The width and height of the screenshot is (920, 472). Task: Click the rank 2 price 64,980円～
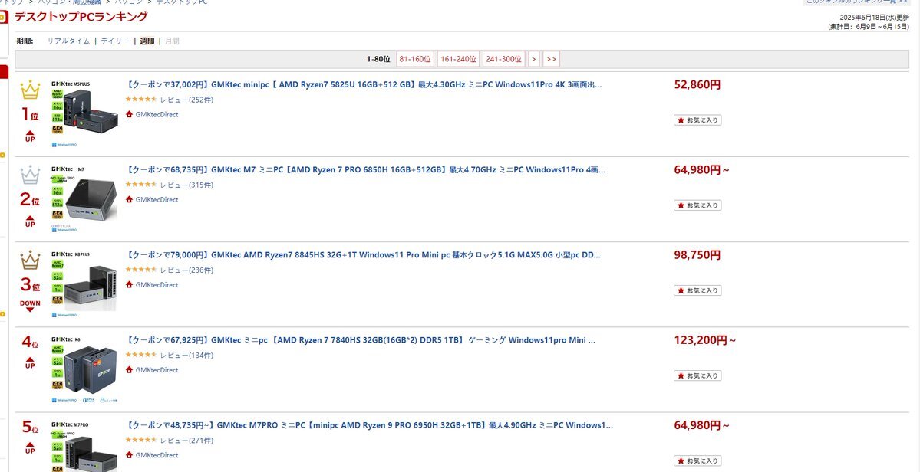(x=702, y=170)
